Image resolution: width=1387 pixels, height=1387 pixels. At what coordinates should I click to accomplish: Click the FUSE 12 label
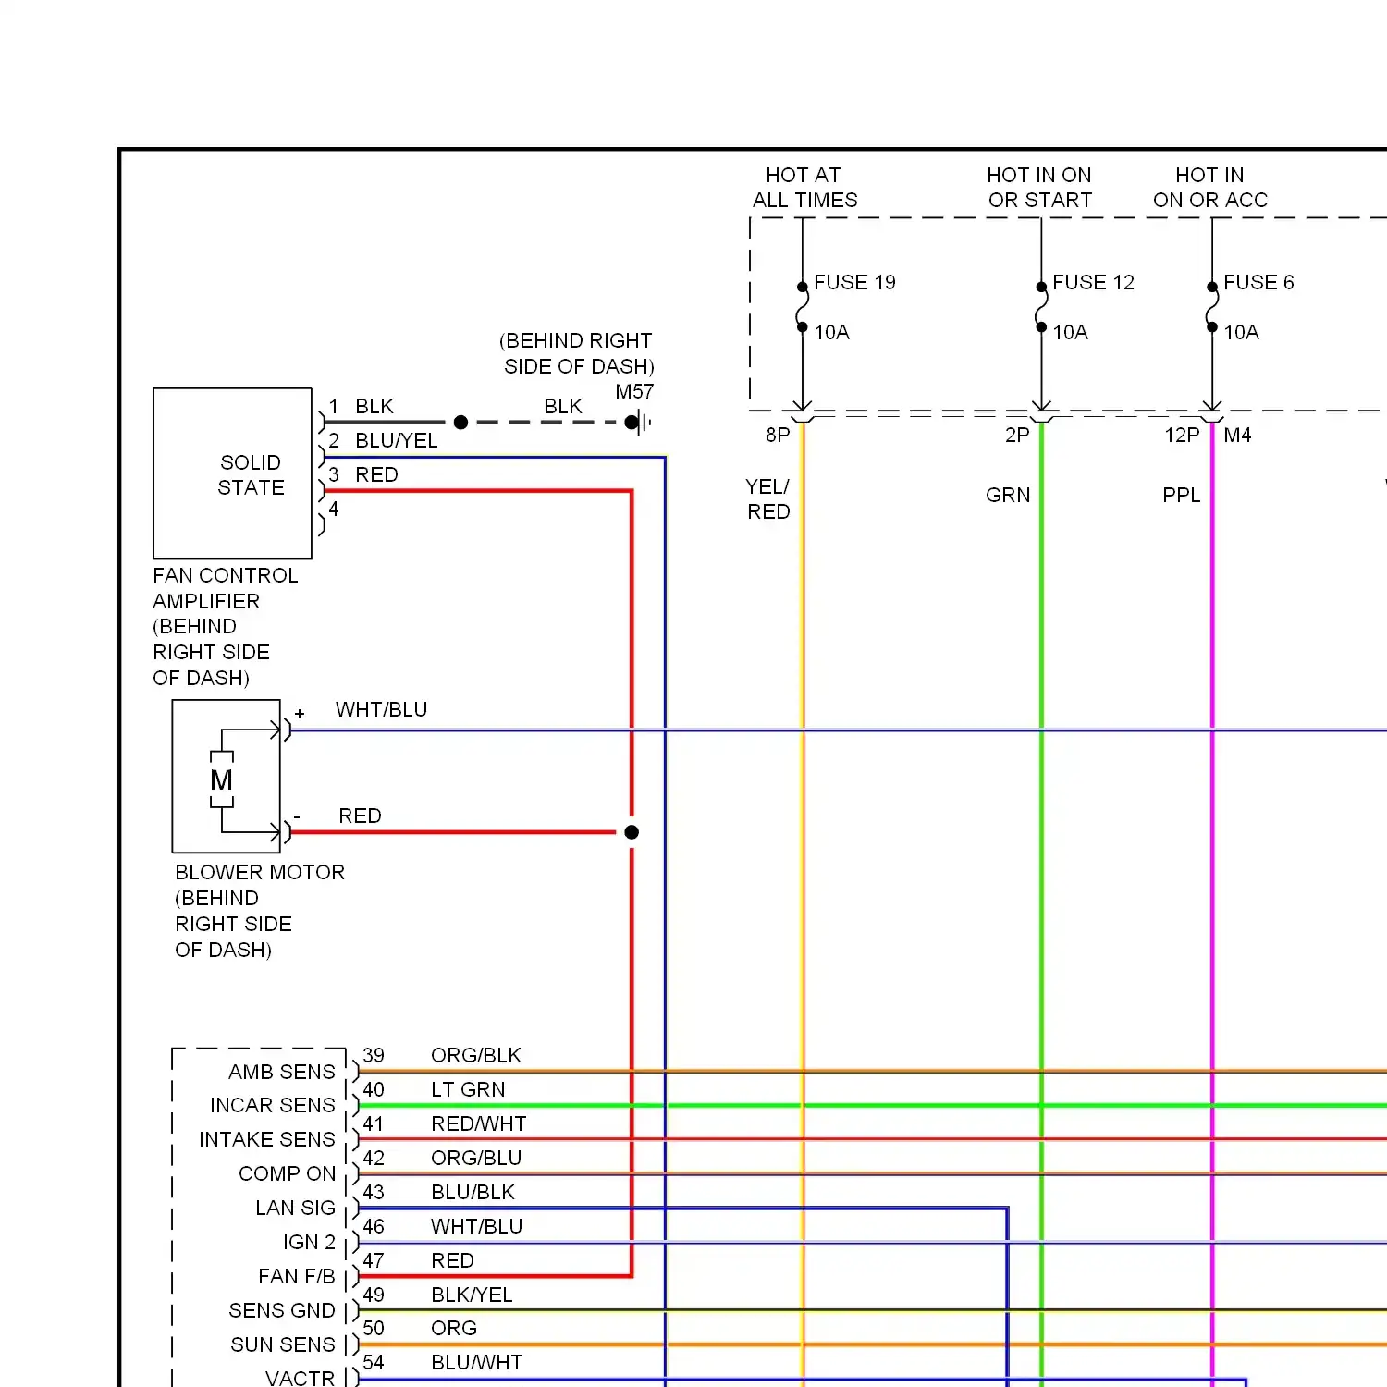tap(1093, 282)
